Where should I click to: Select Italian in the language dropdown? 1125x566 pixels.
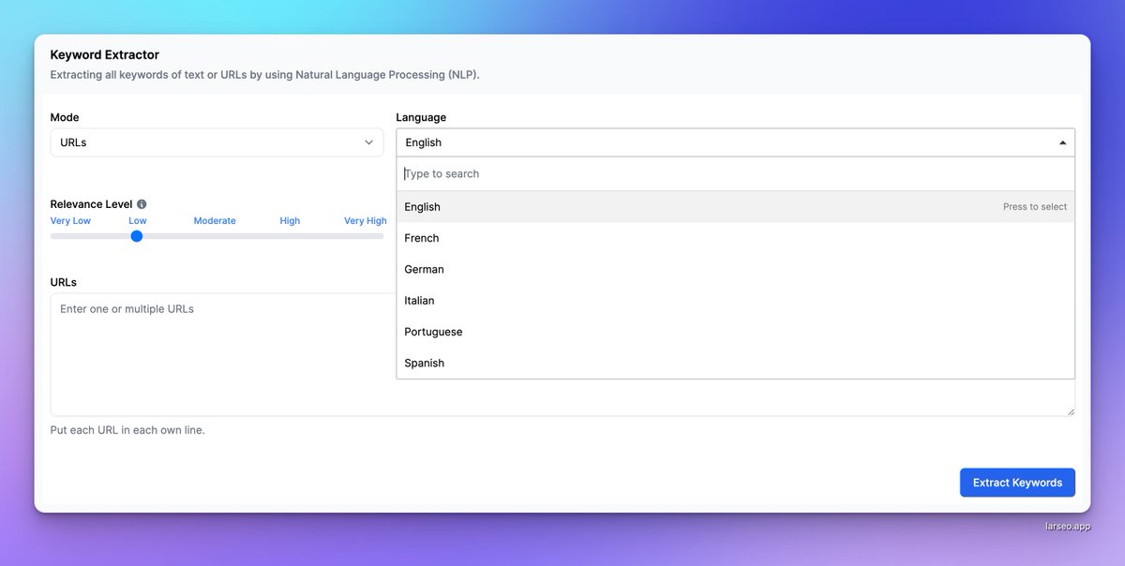coord(735,301)
